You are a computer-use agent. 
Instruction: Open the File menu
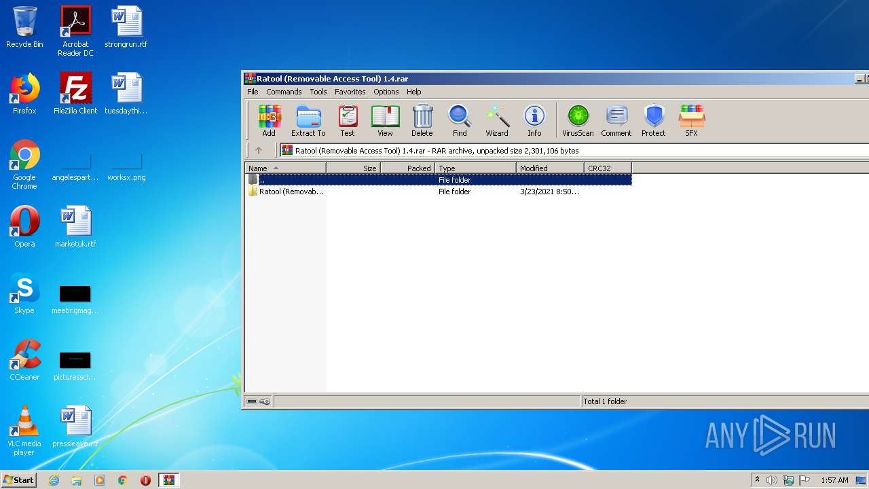(253, 92)
